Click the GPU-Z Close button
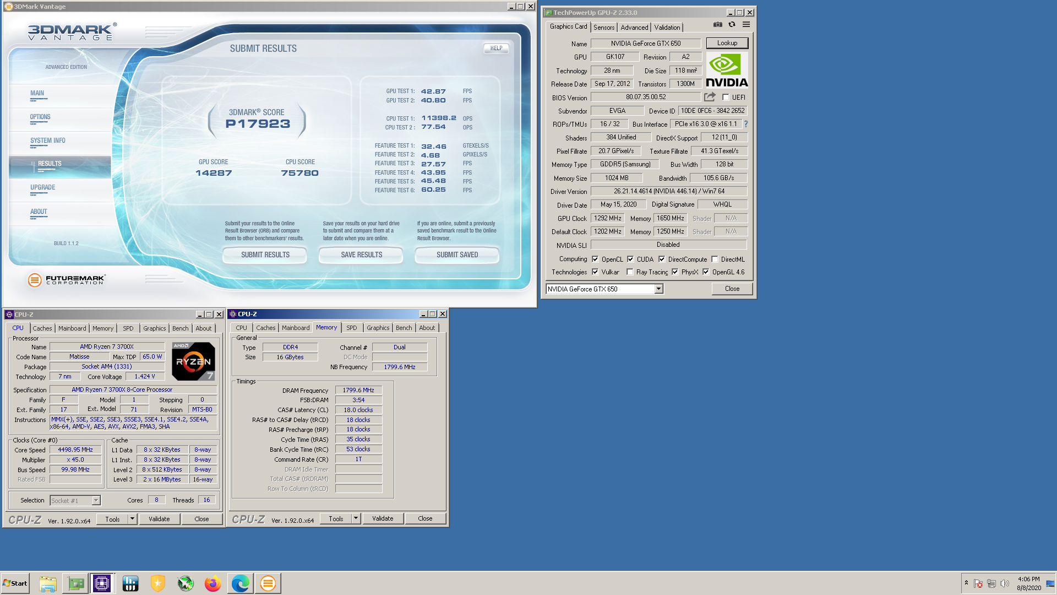Image resolution: width=1057 pixels, height=595 pixels. (x=732, y=289)
